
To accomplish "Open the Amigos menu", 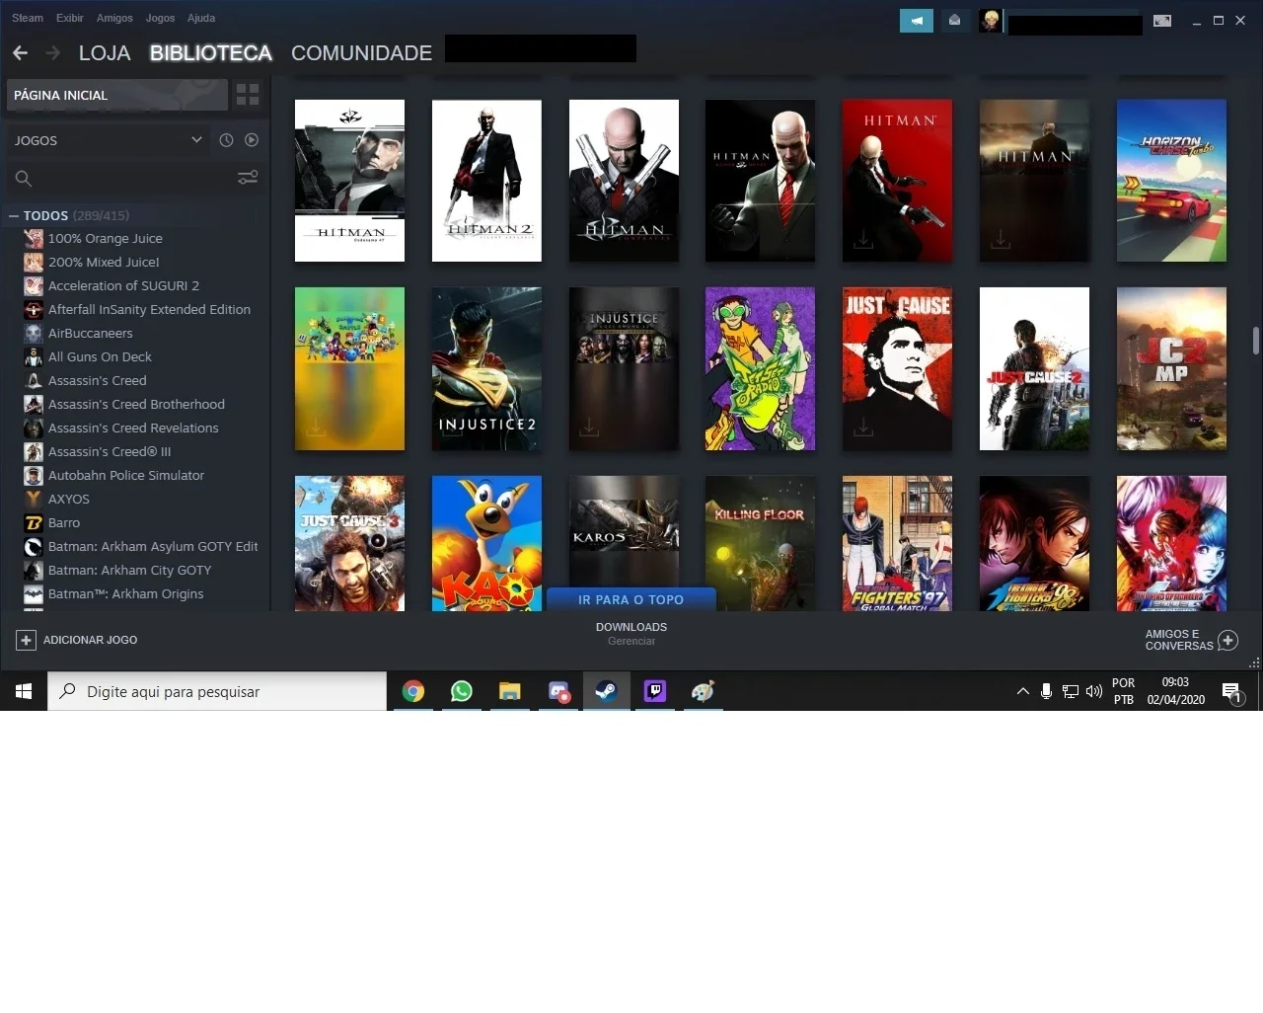I will [x=114, y=18].
